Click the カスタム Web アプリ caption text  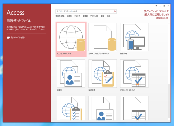[64, 54]
